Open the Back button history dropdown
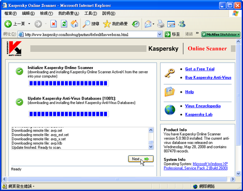The width and height of the screenshot is (243, 191). pyautogui.click(x=29, y=24)
